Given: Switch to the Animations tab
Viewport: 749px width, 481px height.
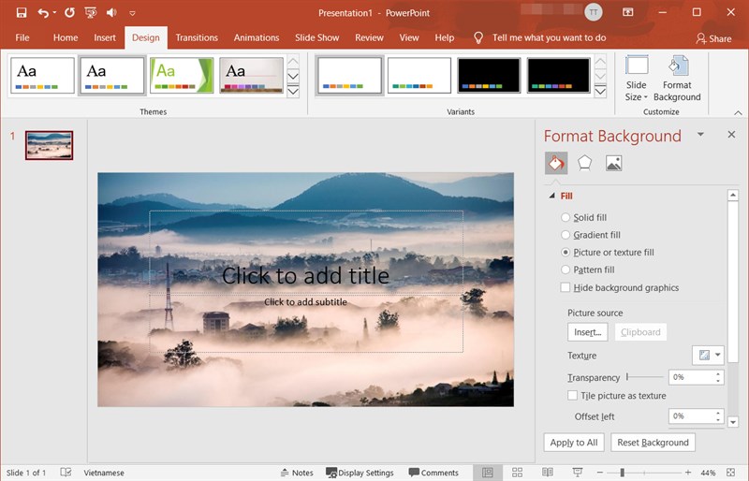Looking at the screenshot, I should click(x=256, y=37).
